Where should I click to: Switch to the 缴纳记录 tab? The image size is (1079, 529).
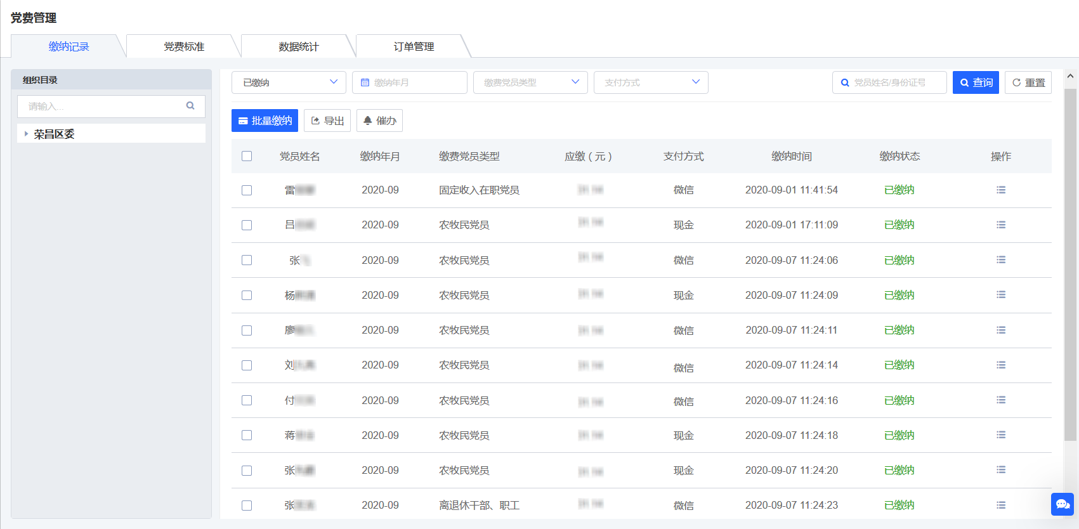click(69, 46)
